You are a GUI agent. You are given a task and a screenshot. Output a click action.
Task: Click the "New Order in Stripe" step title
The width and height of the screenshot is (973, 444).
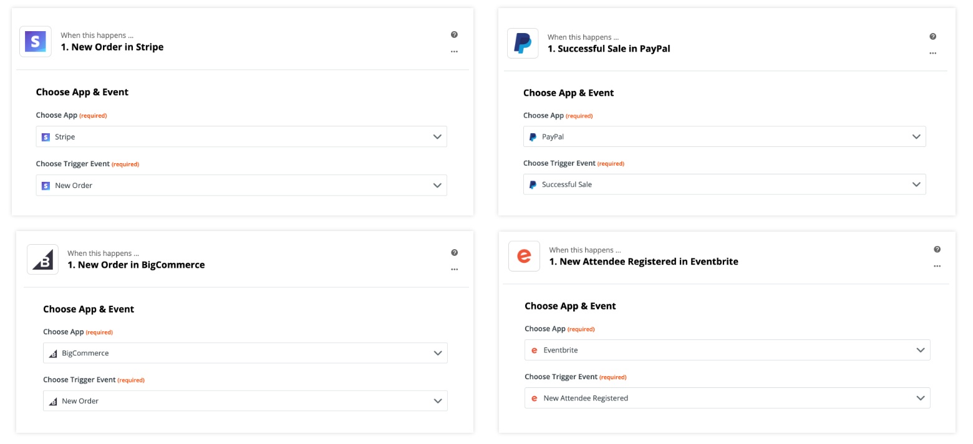click(112, 47)
